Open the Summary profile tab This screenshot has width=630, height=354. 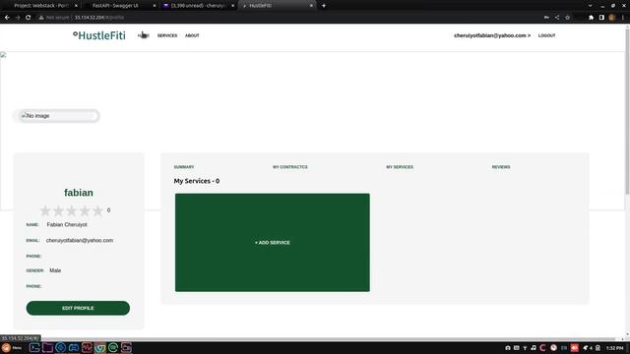click(184, 167)
